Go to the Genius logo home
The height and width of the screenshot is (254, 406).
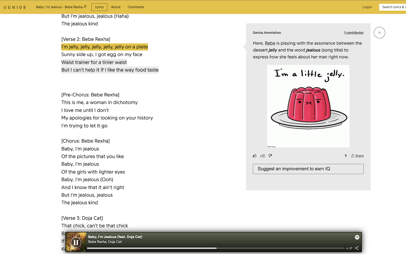15,7
